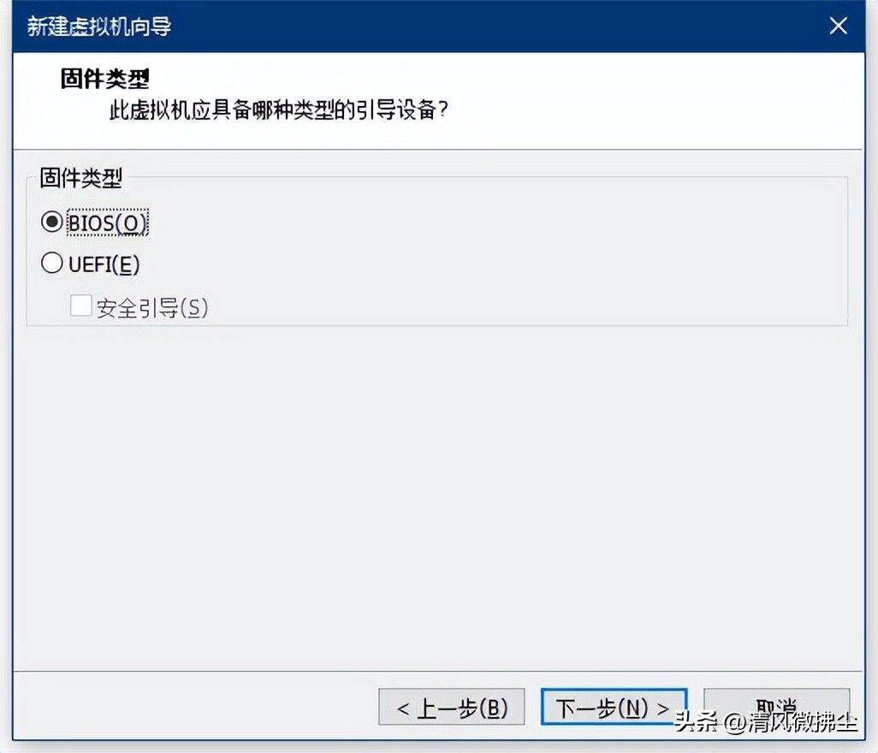The height and width of the screenshot is (753, 878).
Task: Continue with the 下一步(N) button
Action: (x=614, y=707)
